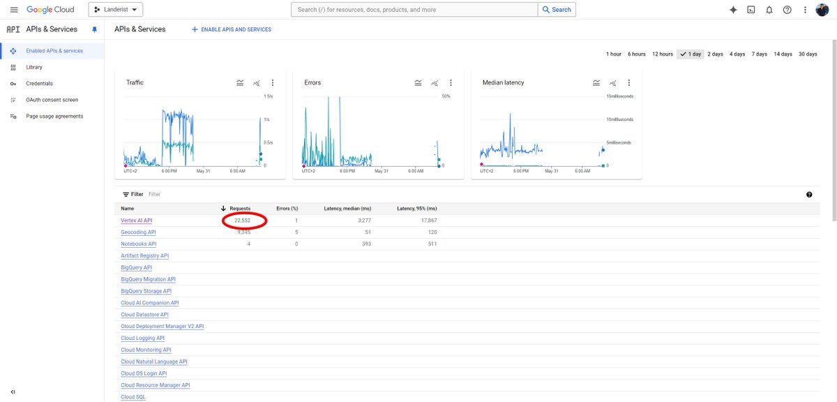This screenshot has width=837, height=402.
Task: Open the Cloud Datastore API link
Action: 144,315
